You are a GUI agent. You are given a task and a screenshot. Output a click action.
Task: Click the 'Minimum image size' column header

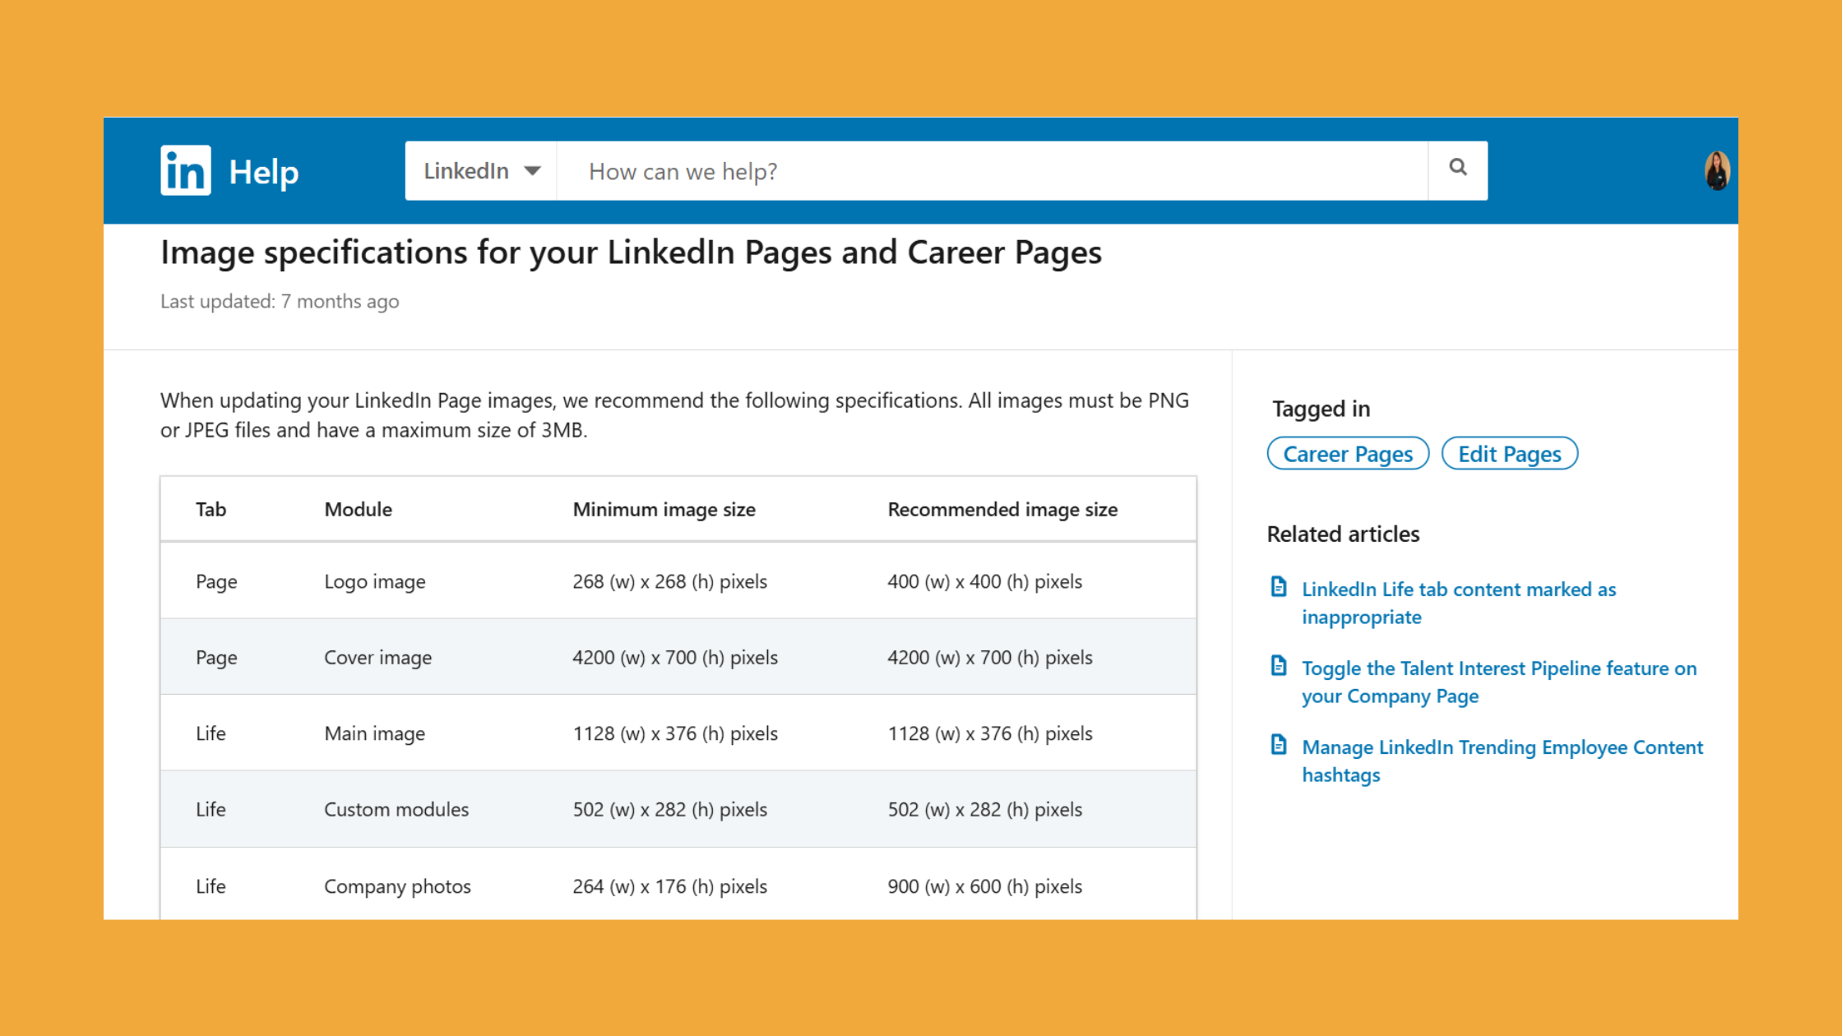coord(664,510)
